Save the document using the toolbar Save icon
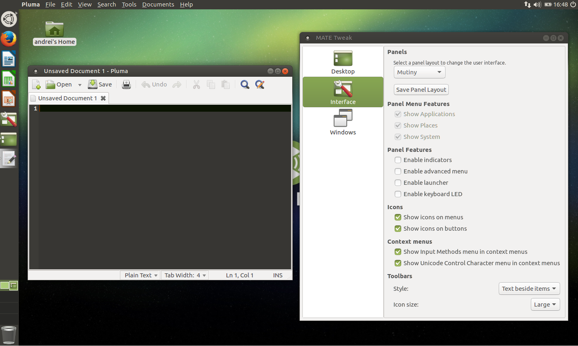 click(100, 84)
